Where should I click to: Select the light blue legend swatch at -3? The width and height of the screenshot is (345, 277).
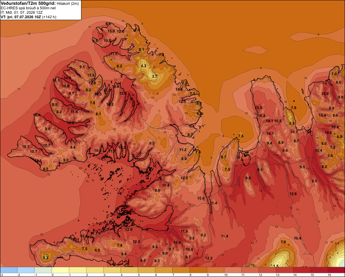9,270
